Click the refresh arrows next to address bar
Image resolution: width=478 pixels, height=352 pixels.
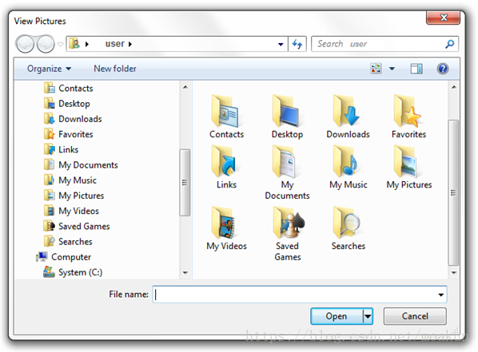pyautogui.click(x=297, y=44)
